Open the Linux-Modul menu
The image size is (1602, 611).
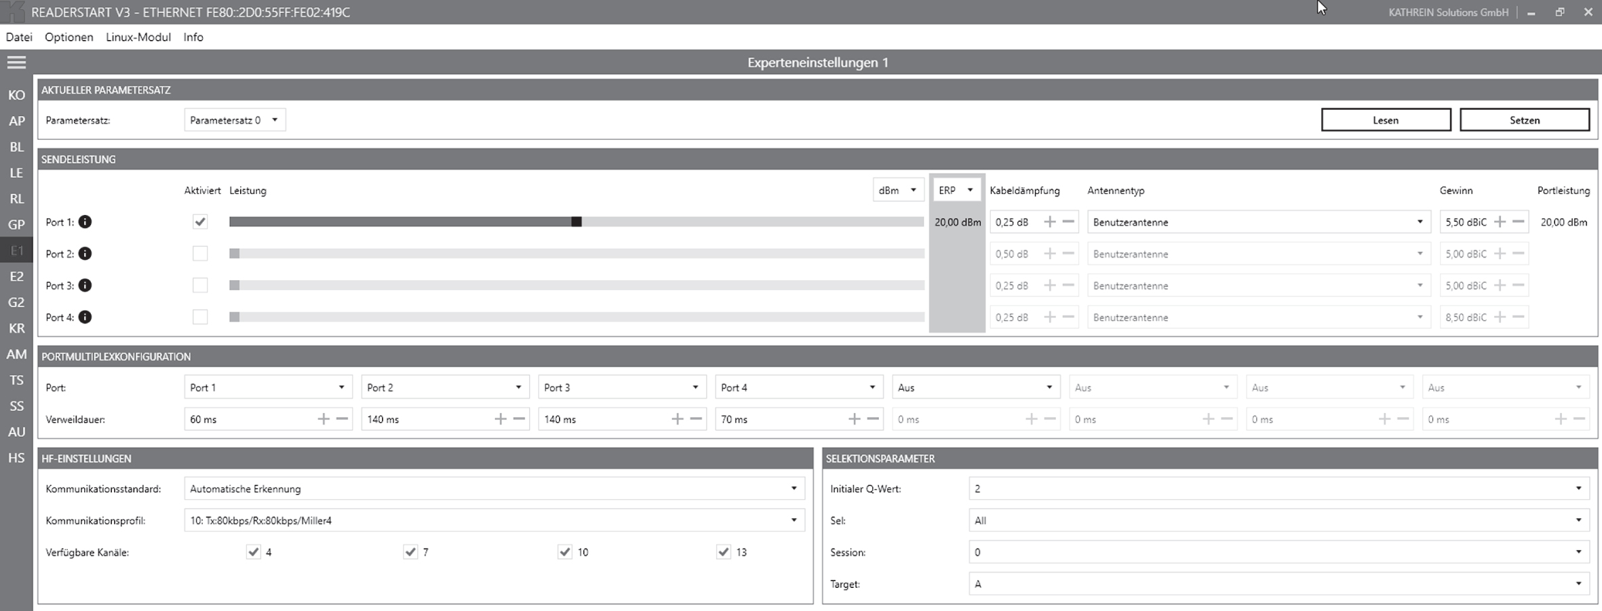(138, 37)
